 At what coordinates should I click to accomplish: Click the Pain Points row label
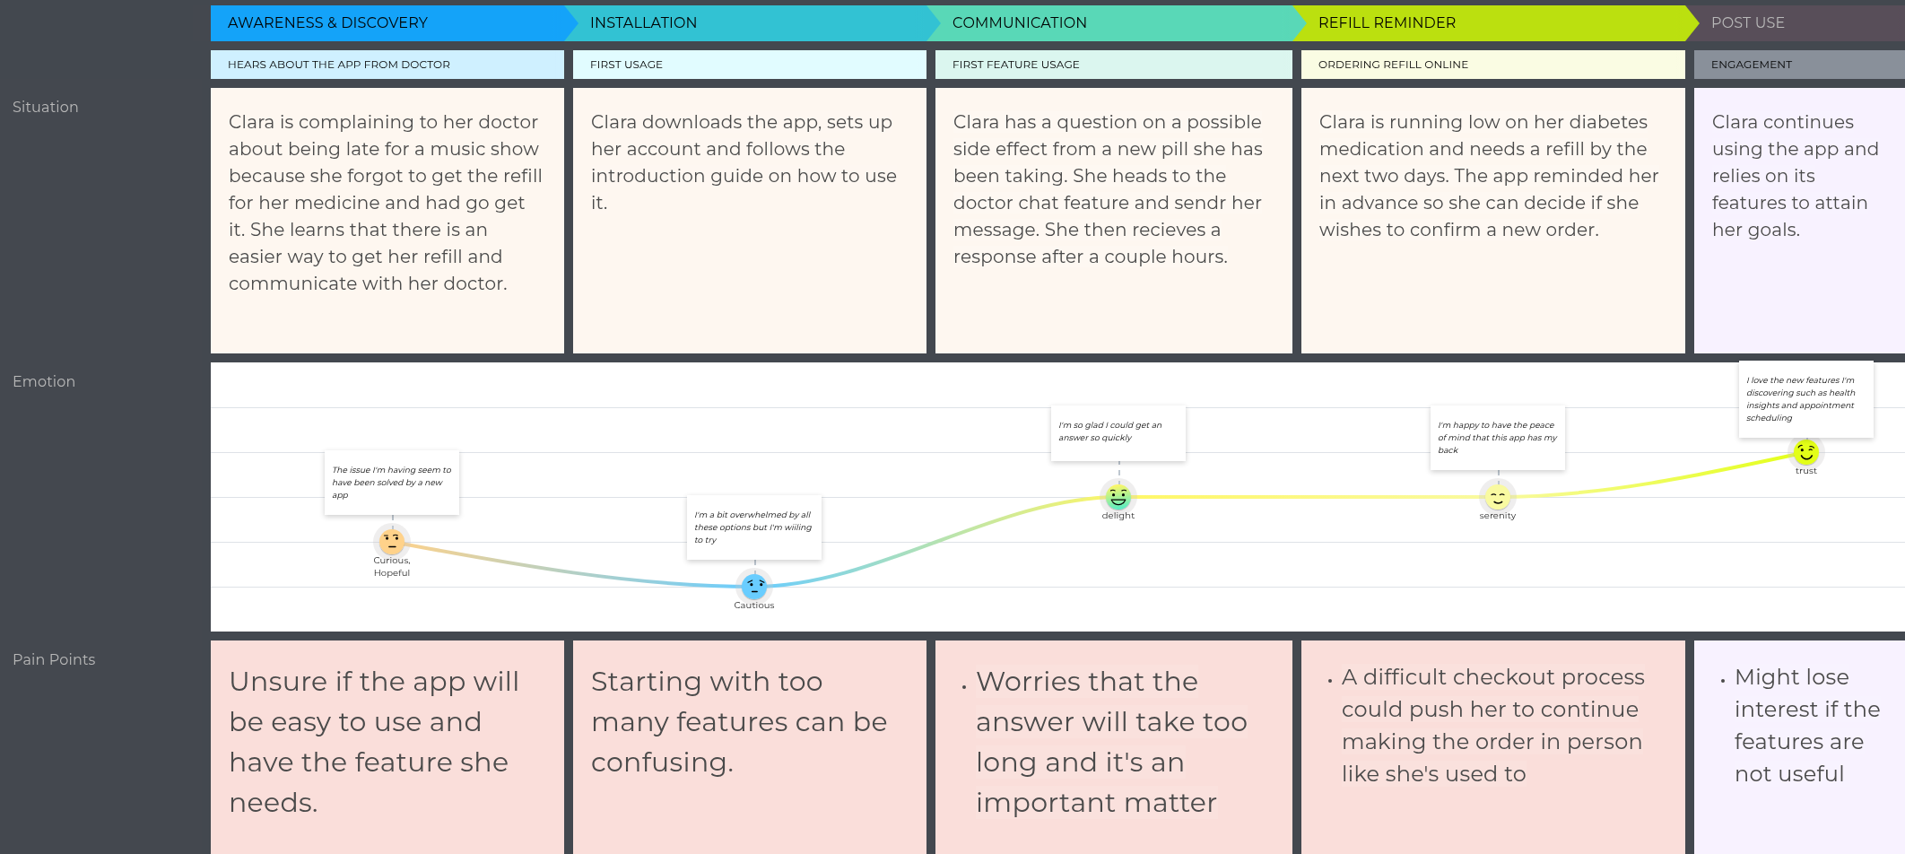[x=54, y=659]
